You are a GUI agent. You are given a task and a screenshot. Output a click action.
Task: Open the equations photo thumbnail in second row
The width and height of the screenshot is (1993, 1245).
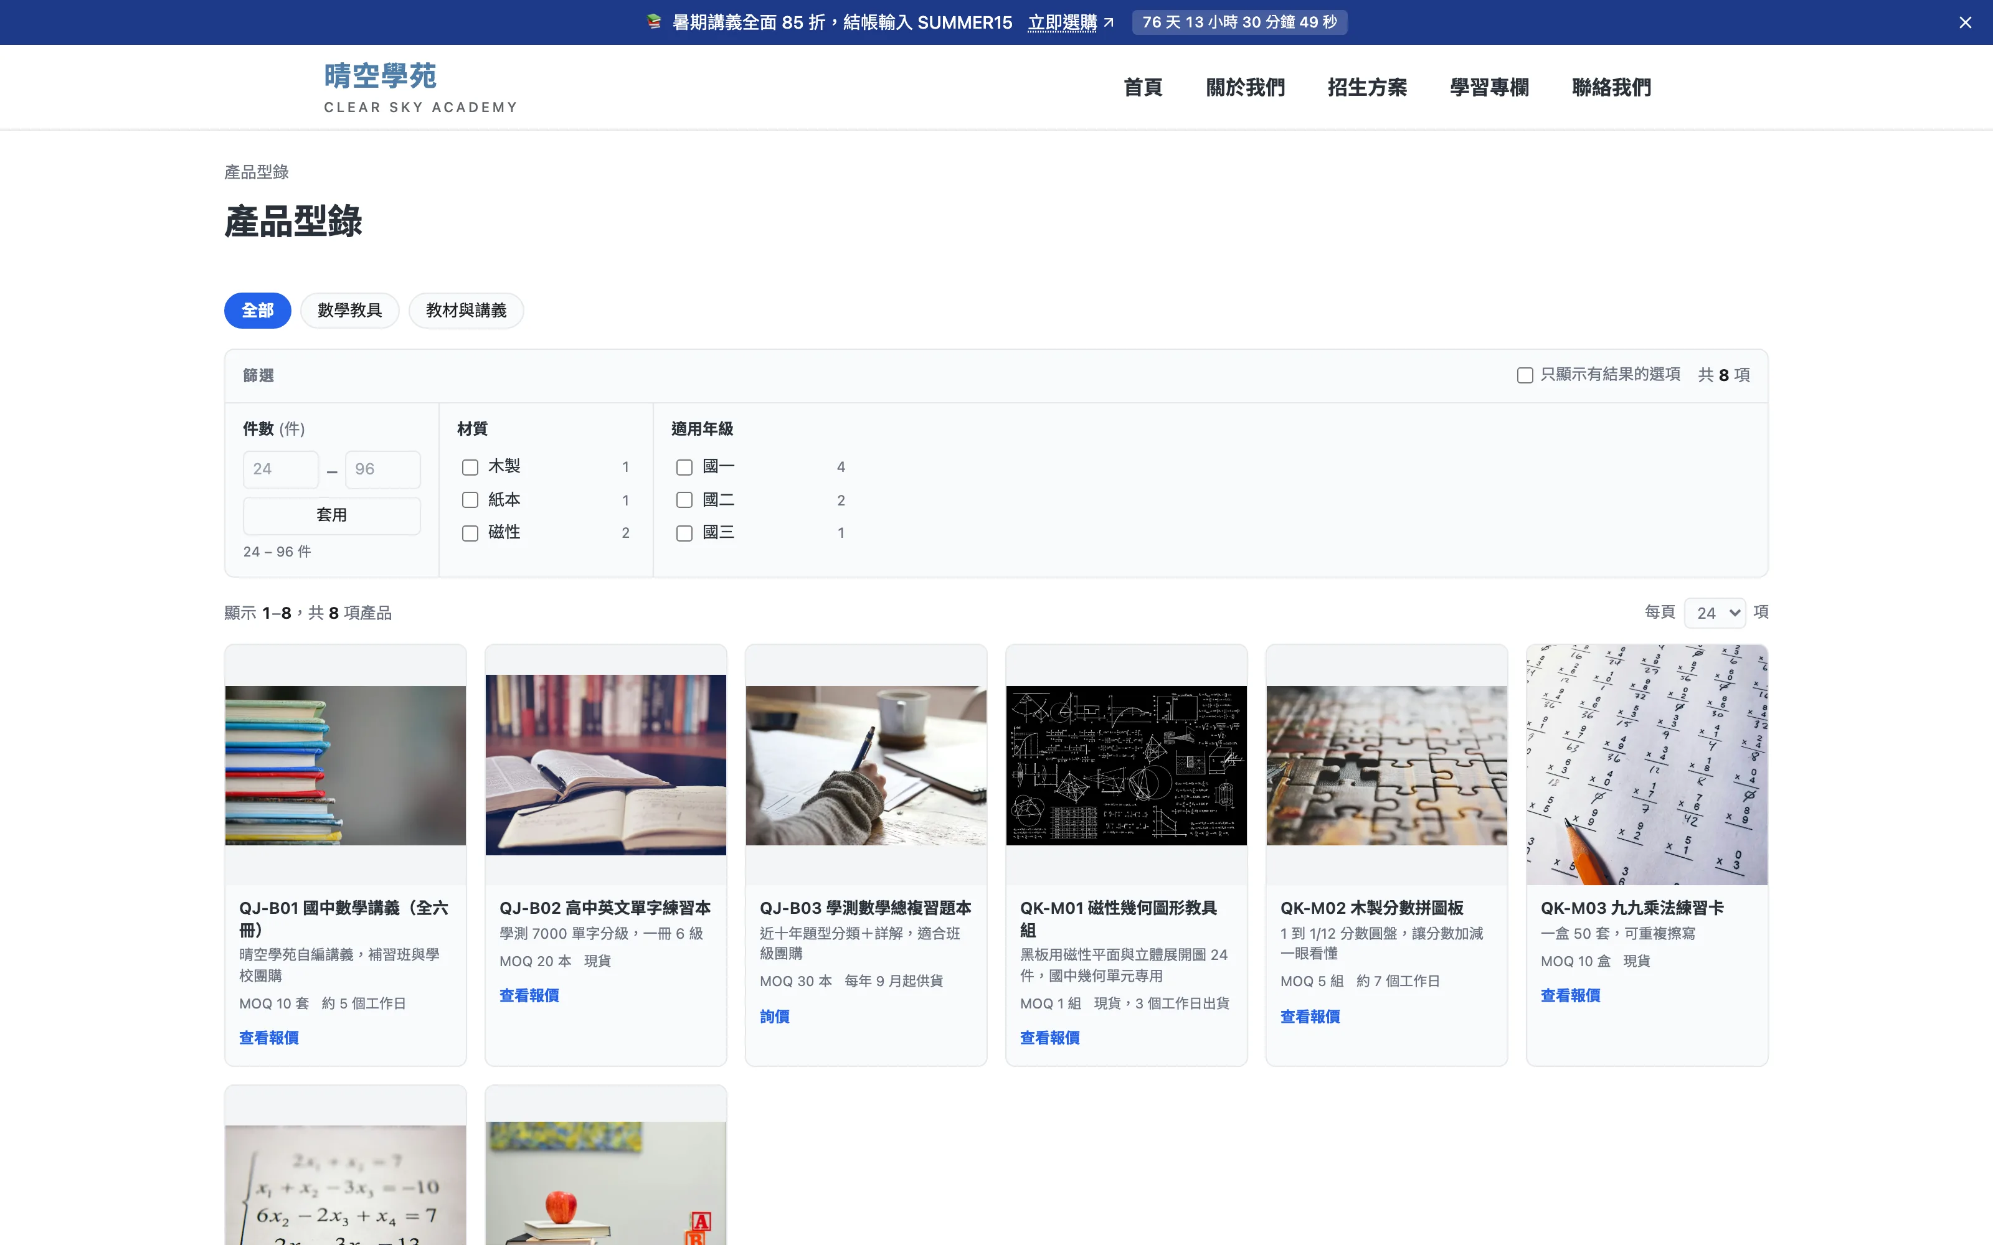pos(346,1185)
